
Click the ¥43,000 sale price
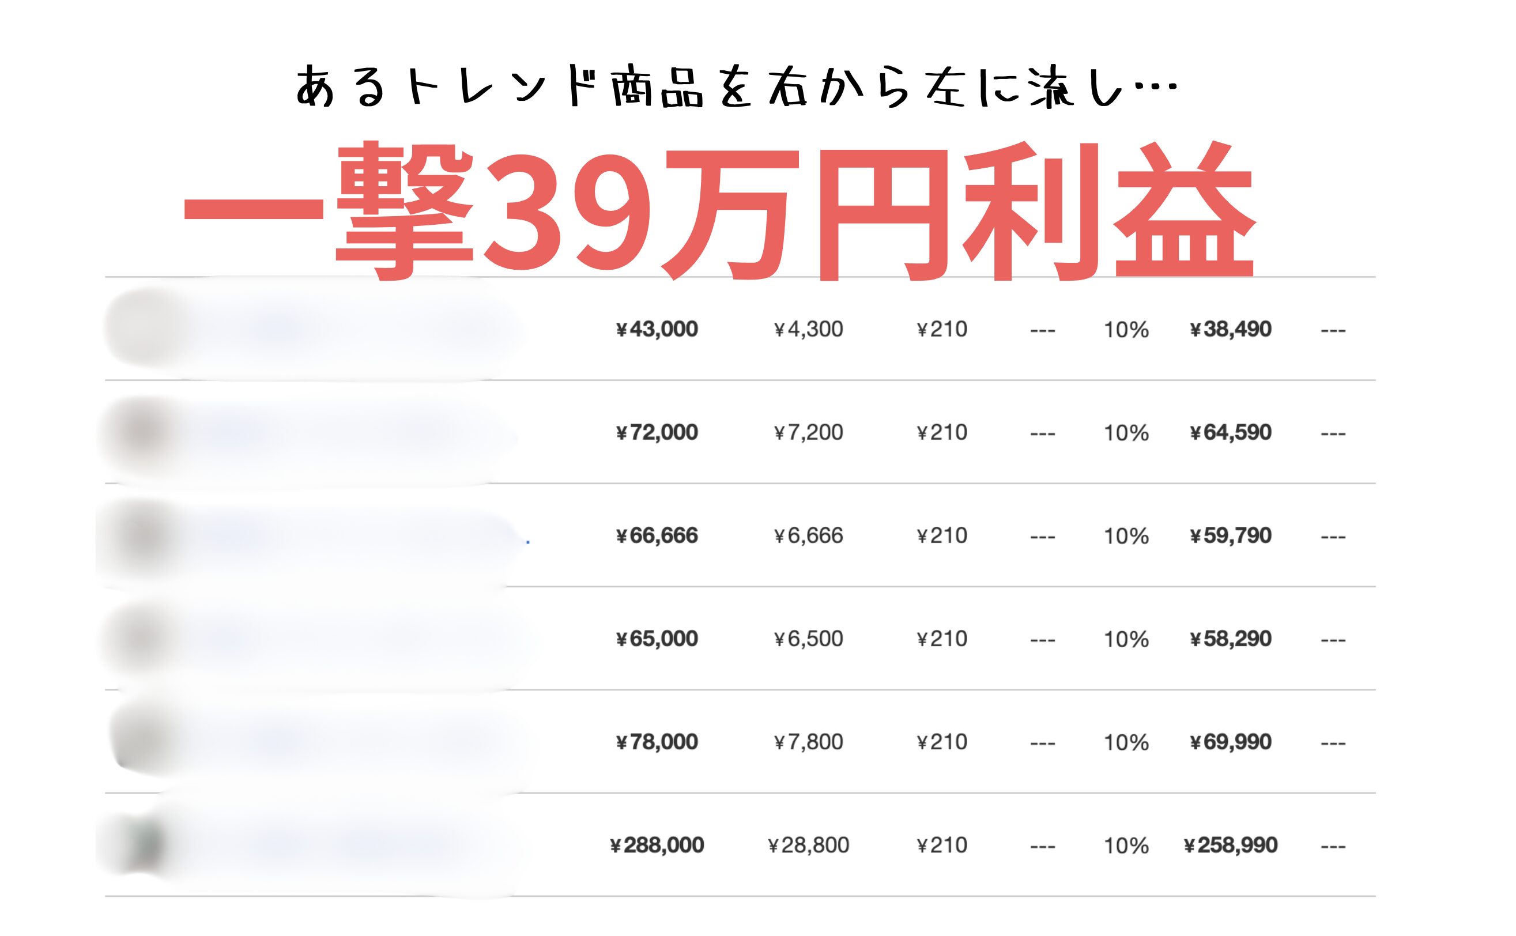point(657,329)
